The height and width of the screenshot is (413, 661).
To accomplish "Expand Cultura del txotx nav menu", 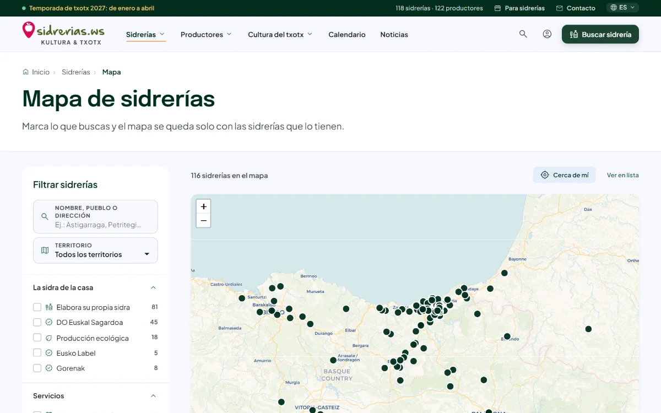I will pos(280,34).
